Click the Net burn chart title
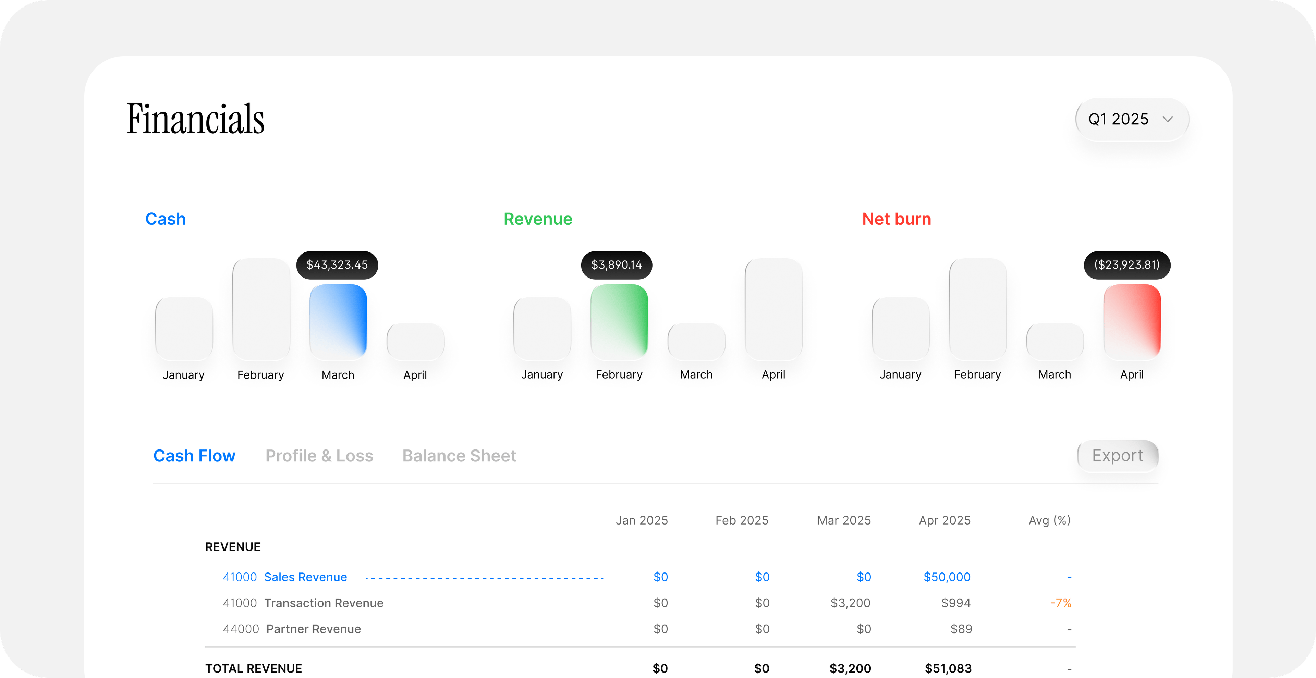Viewport: 1316px width, 678px height. coord(896,219)
